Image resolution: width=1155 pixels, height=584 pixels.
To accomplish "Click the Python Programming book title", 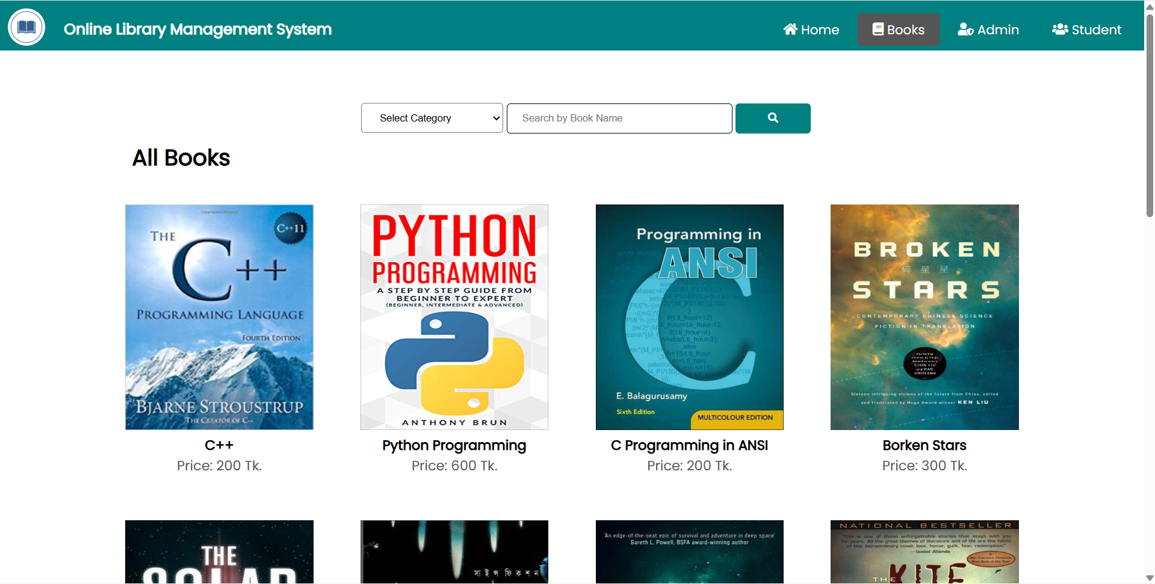I will point(454,446).
